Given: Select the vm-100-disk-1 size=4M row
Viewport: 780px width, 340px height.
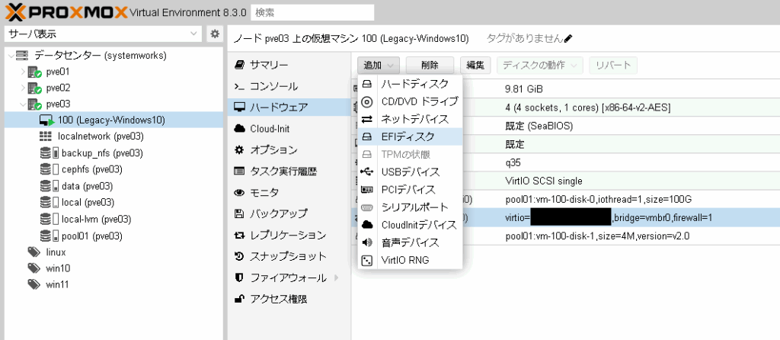Looking at the screenshot, I should click(x=566, y=236).
